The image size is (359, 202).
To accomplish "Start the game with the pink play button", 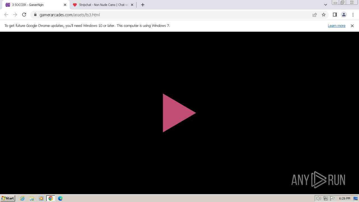I will tap(179, 113).
